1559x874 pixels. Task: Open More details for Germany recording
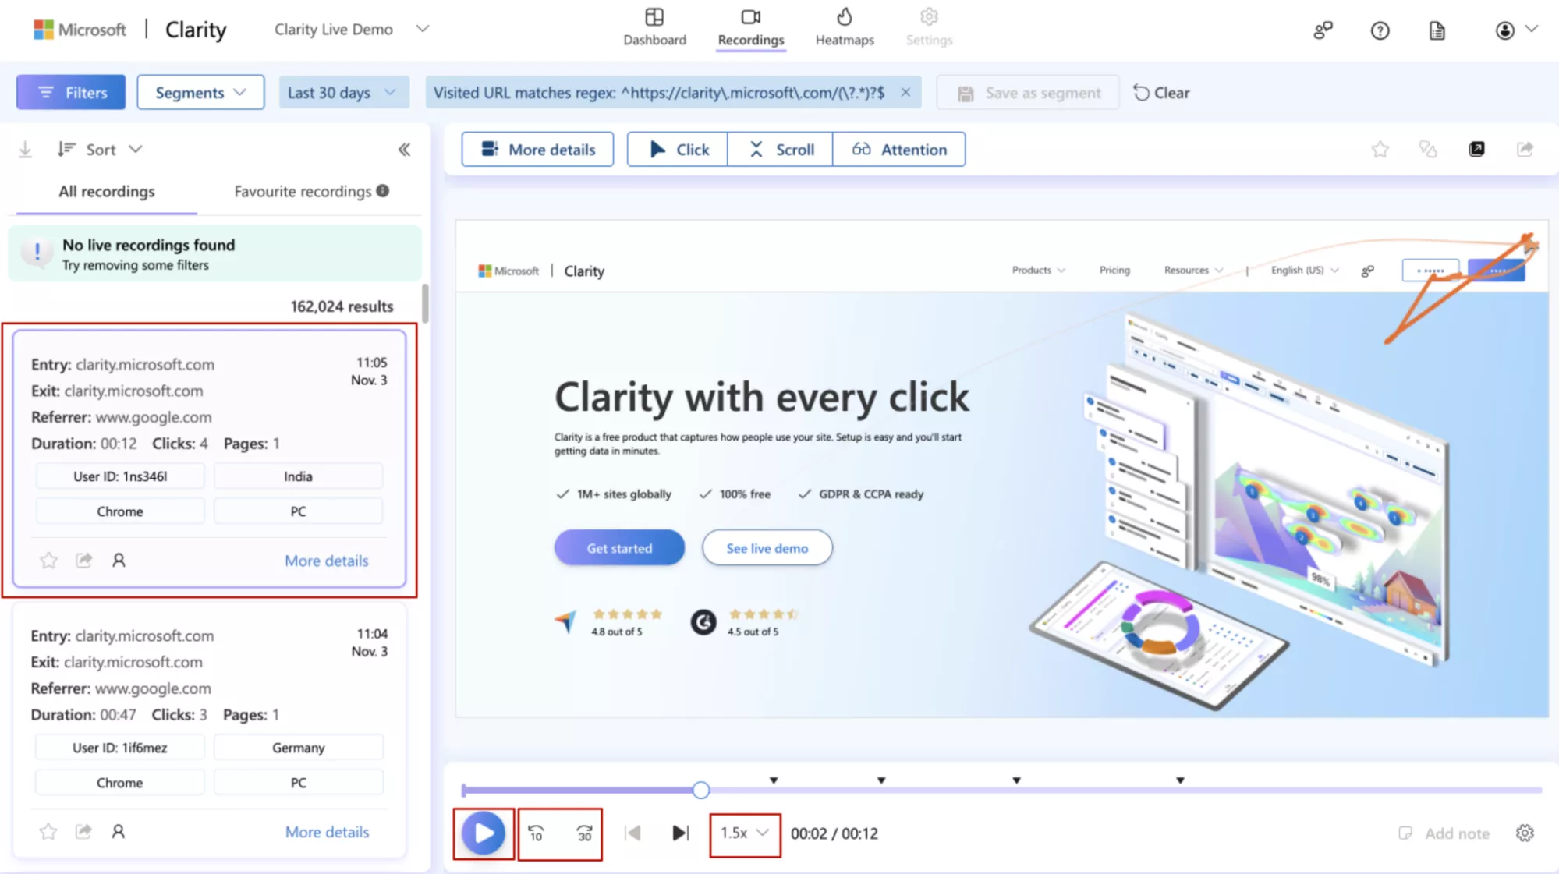[x=327, y=832]
